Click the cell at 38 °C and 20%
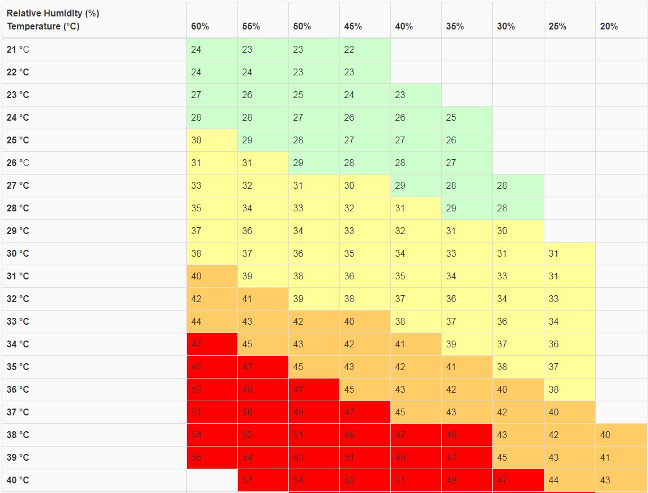This screenshot has width=648, height=493. tap(620, 435)
